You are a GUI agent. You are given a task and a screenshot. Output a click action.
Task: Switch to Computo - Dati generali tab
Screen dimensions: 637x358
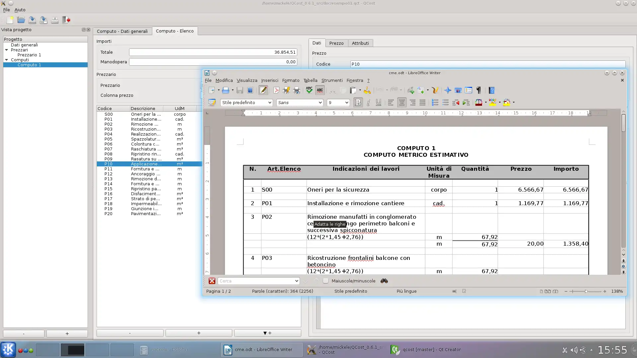point(122,31)
